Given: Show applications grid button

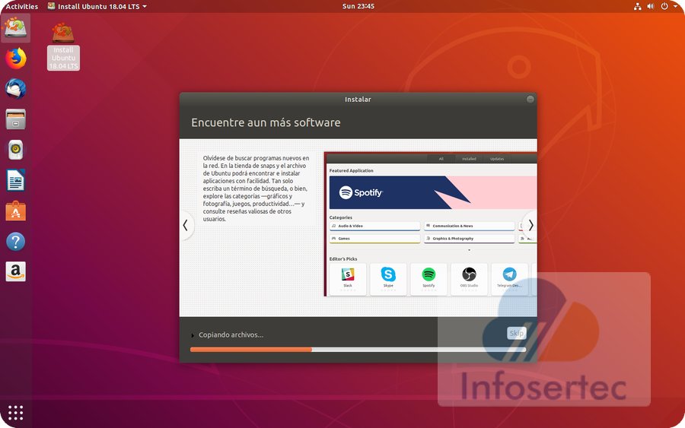Looking at the screenshot, I should pyautogui.click(x=15, y=413).
